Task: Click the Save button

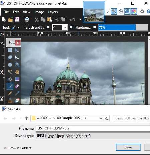Action: [x=128, y=147]
